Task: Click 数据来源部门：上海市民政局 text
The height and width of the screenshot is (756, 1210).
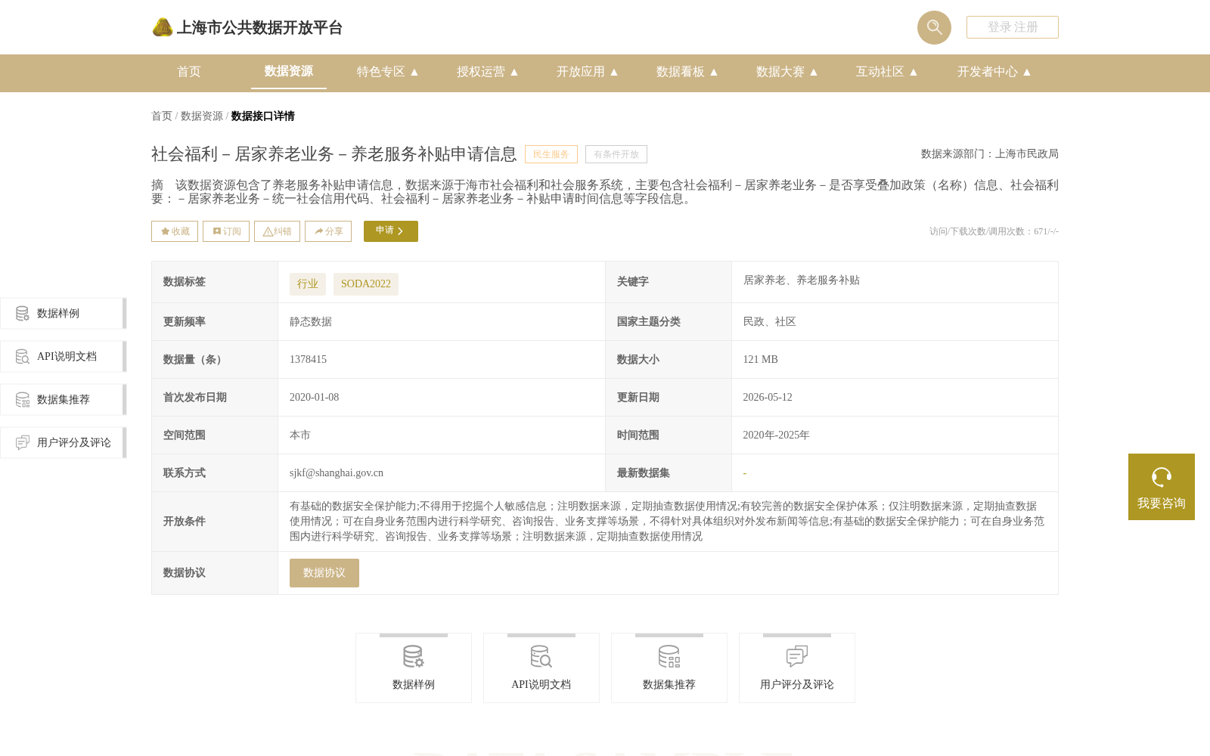Action: [x=990, y=153]
